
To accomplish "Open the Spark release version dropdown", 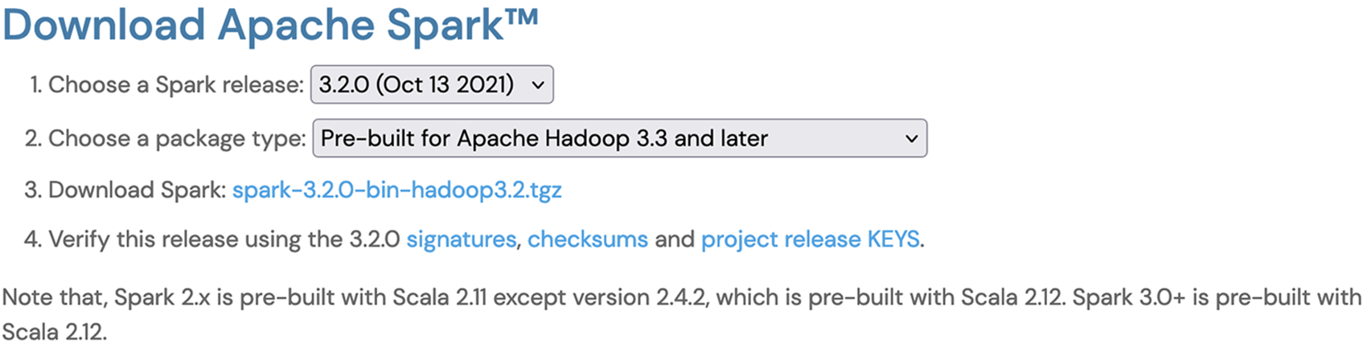I will (x=431, y=84).
